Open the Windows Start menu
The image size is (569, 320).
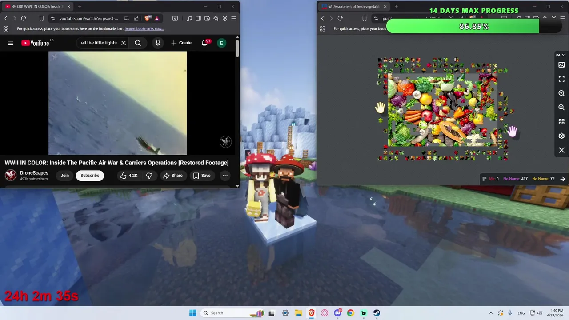tap(192, 313)
